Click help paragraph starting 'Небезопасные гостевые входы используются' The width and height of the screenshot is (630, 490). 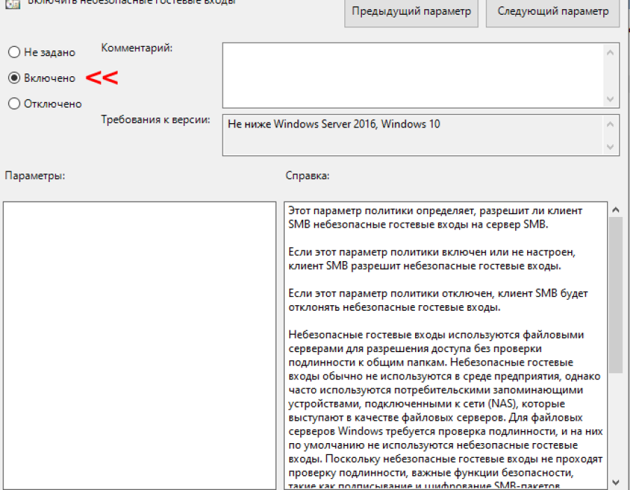tap(445, 410)
